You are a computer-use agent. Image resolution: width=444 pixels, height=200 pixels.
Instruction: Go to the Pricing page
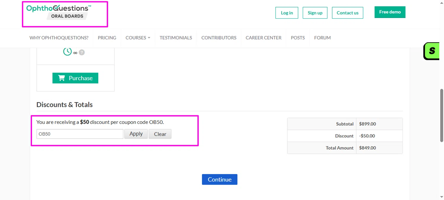tap(107, 38)
